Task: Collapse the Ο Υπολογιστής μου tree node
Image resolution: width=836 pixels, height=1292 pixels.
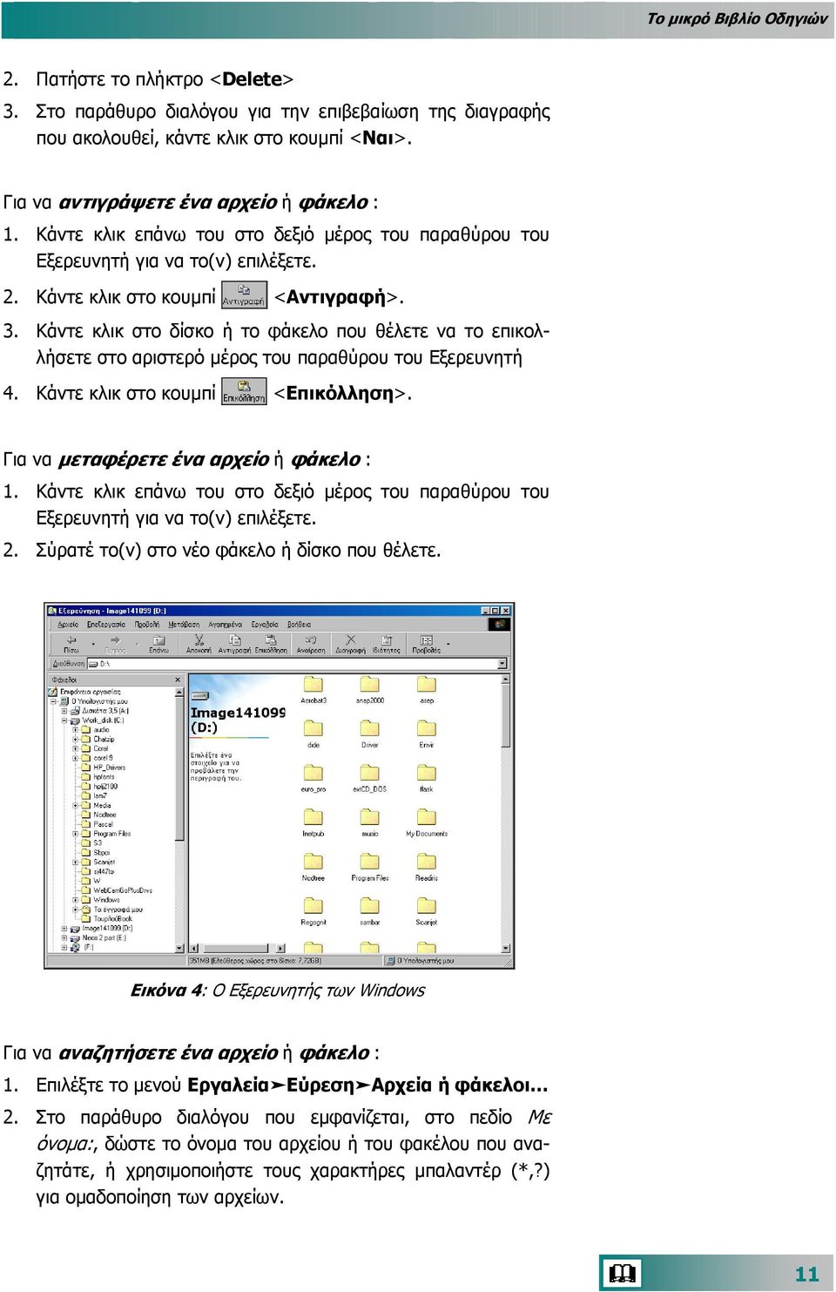Action: 54,701
